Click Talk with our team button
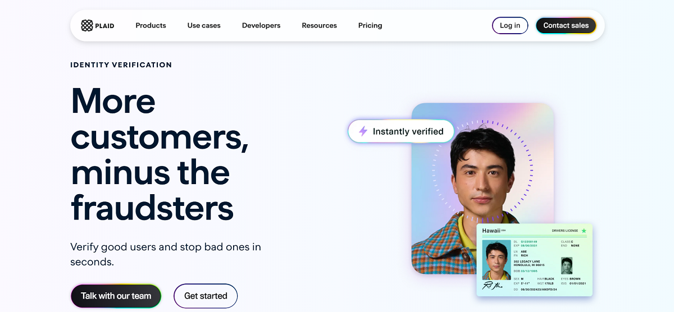Viewport: 674px width, 312px height. (x=116, y=296)
